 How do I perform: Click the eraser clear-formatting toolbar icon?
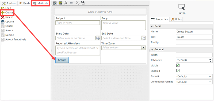click(60, 3)
